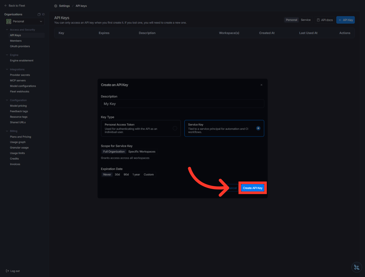Open MCP servers page
The image size is (365, 277).
click(18, 81)
